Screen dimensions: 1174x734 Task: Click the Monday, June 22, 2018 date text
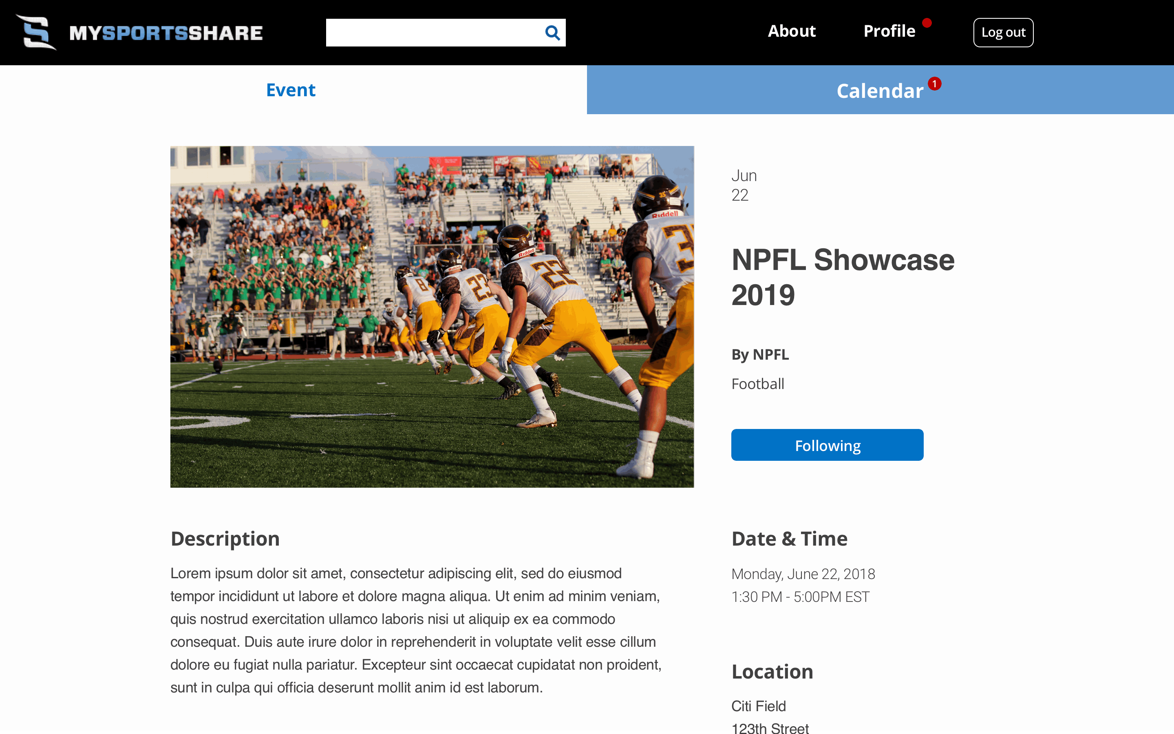click(x=803, y=574)
